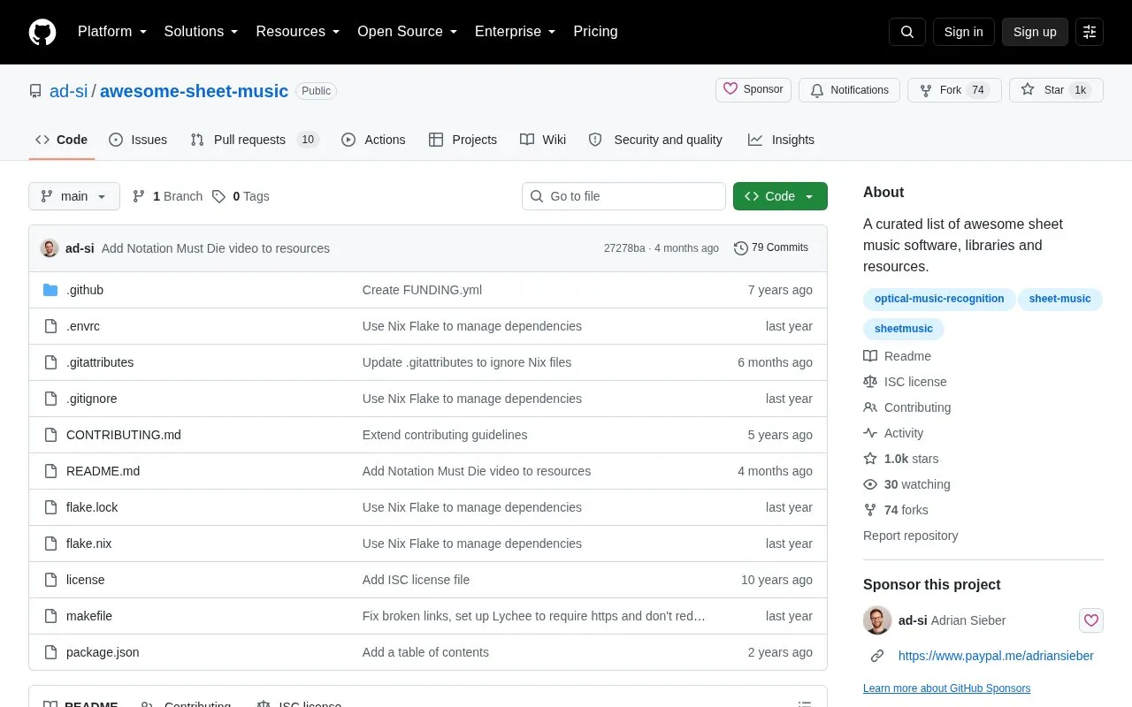Open appearance settings icon in header
This screenshot has width=1132, height=707.
(x=1090, y=32)
